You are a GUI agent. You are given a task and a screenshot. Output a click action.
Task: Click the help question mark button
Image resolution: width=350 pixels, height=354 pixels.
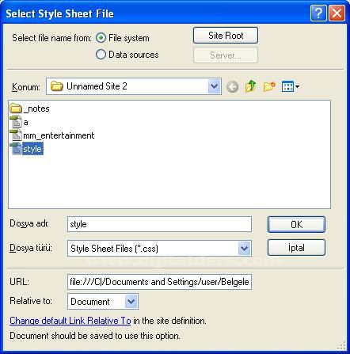[x=318, y=13]
